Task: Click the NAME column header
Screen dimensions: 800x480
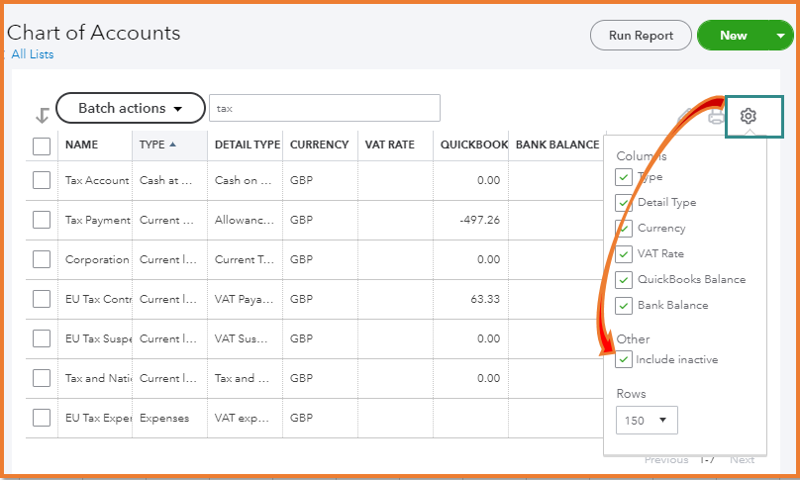Action: click(82, 144)
